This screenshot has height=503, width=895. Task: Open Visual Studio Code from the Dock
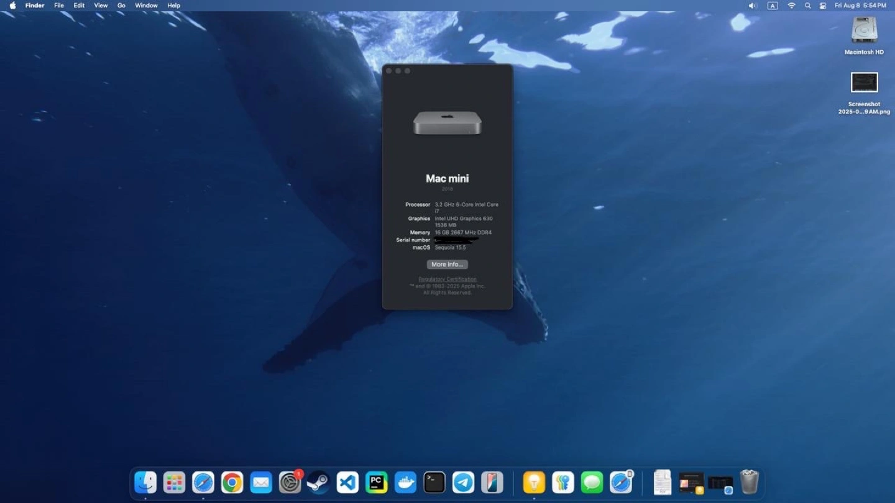[x=347, y=483]
